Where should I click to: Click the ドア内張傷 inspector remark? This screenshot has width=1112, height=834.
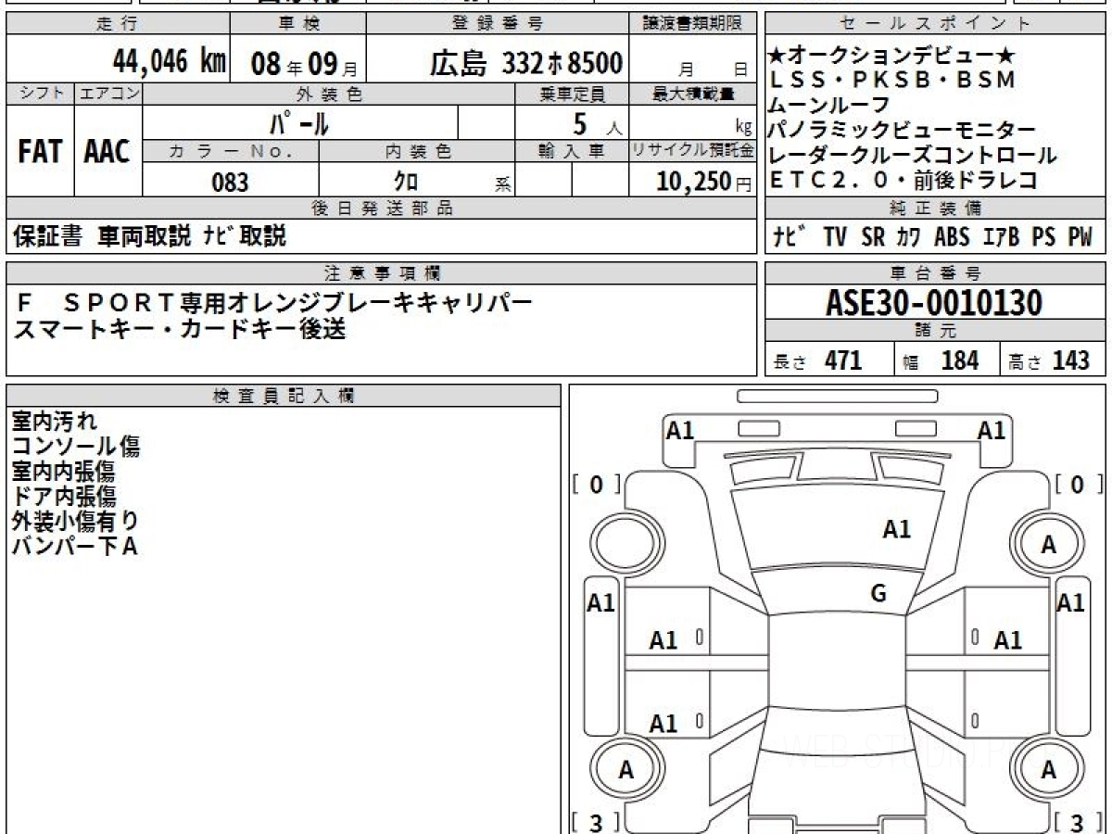(64, 497)
